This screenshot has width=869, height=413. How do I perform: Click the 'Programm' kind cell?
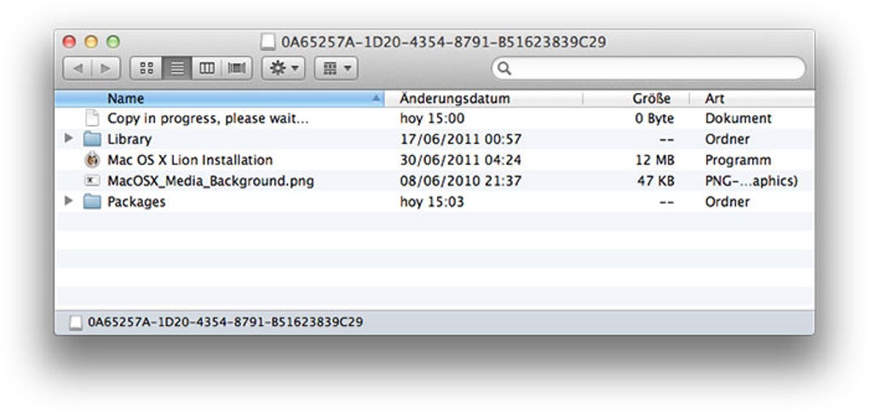(738, 160)
